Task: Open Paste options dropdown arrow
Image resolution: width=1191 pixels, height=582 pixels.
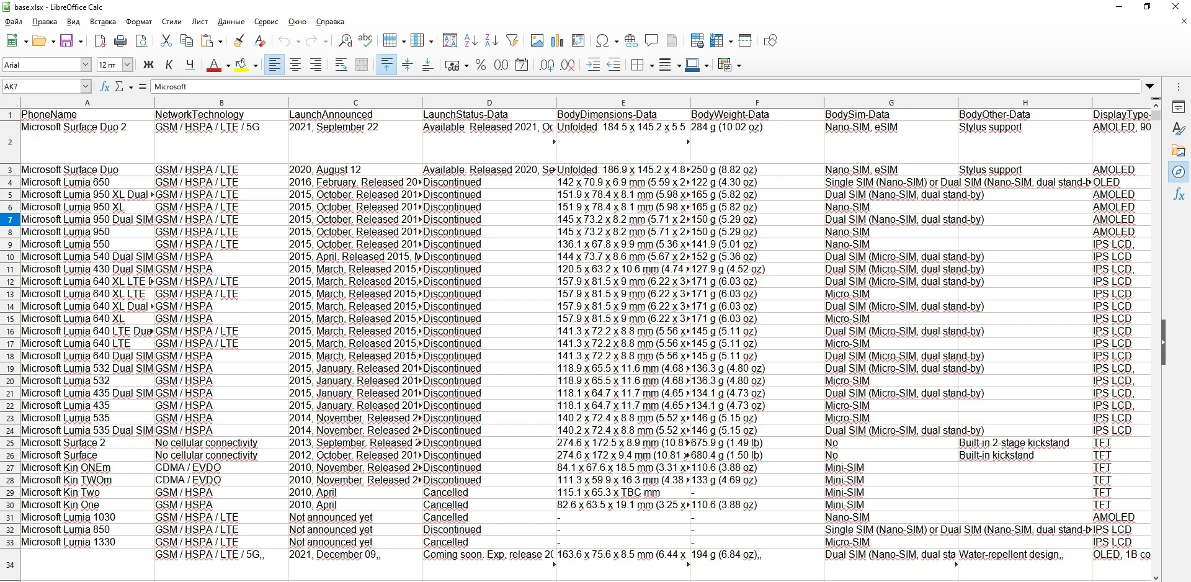Action: tap(220, 41)
